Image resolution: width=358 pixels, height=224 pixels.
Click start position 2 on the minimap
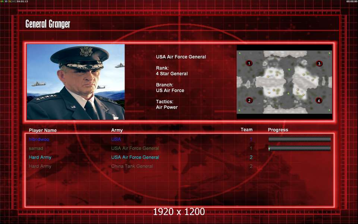click(249, 100)
